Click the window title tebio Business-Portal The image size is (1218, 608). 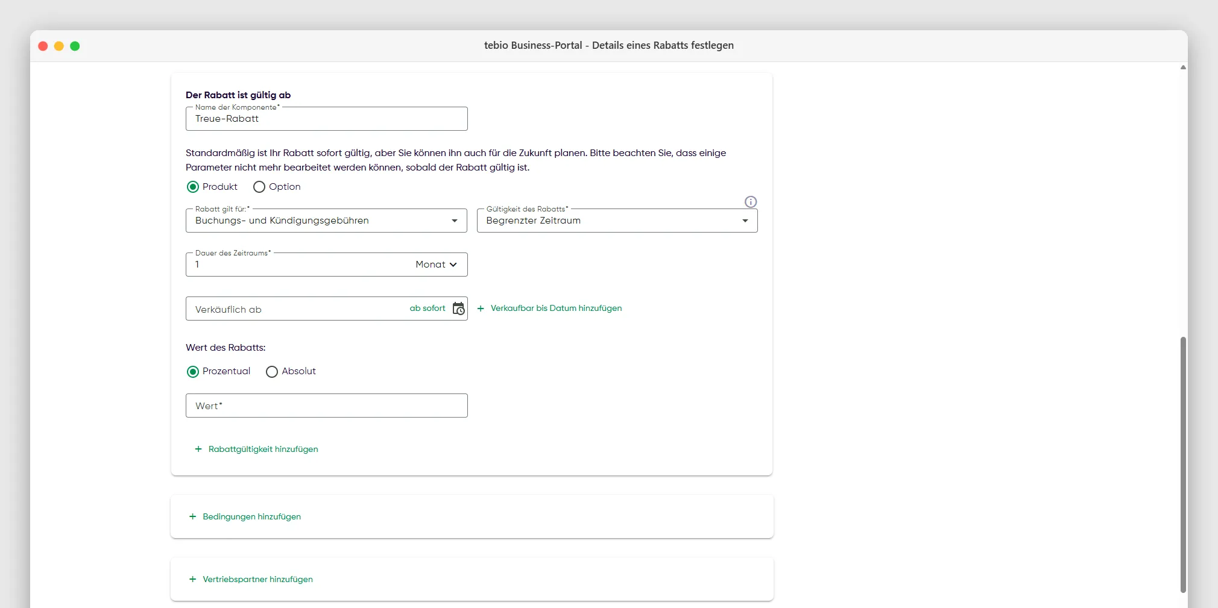pyautogui.click(x=609, y=45)
